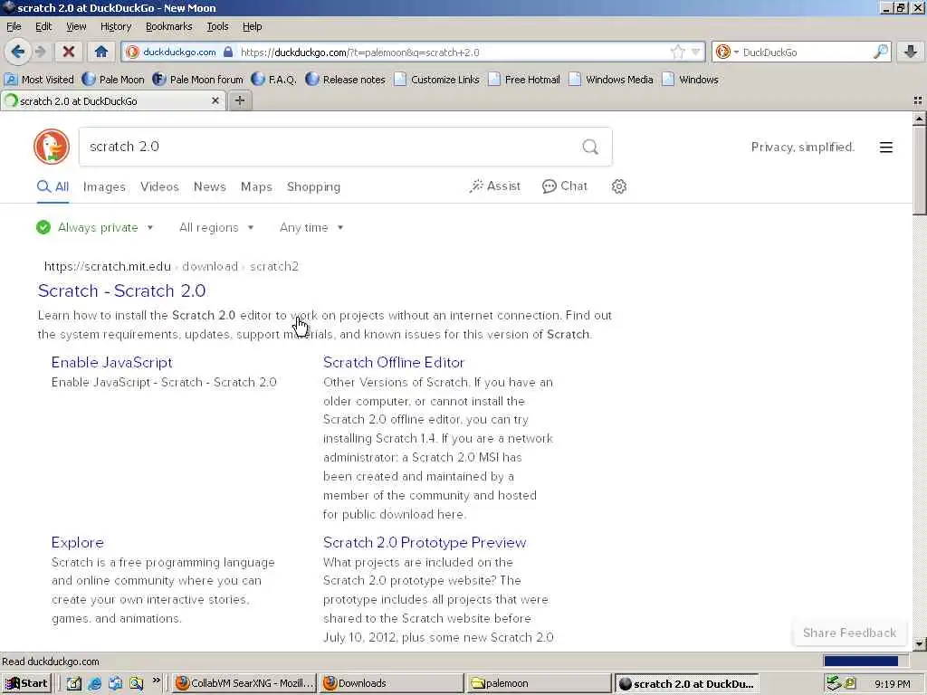Open the Edit menu

pyautogui.click(x=43, y=26)
